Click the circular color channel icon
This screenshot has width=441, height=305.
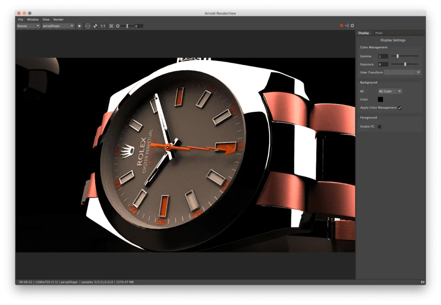coord(79,26)
